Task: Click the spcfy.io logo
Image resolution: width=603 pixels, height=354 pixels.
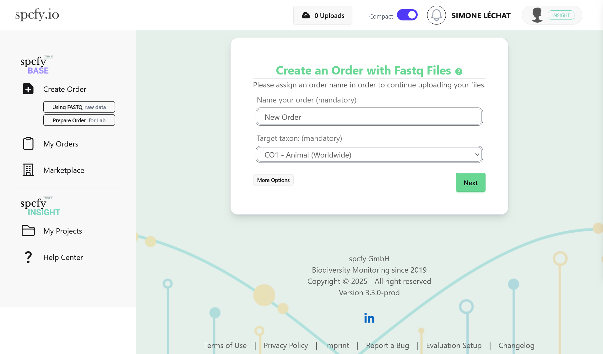Action: point(37,14)
